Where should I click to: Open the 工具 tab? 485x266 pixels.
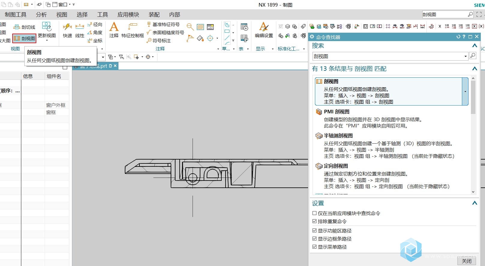click(103, 15)
